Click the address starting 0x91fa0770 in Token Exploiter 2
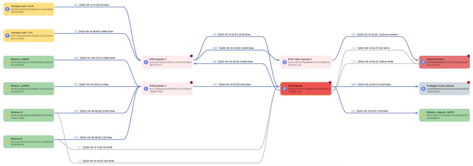473x166 pixels. [309, 64]
